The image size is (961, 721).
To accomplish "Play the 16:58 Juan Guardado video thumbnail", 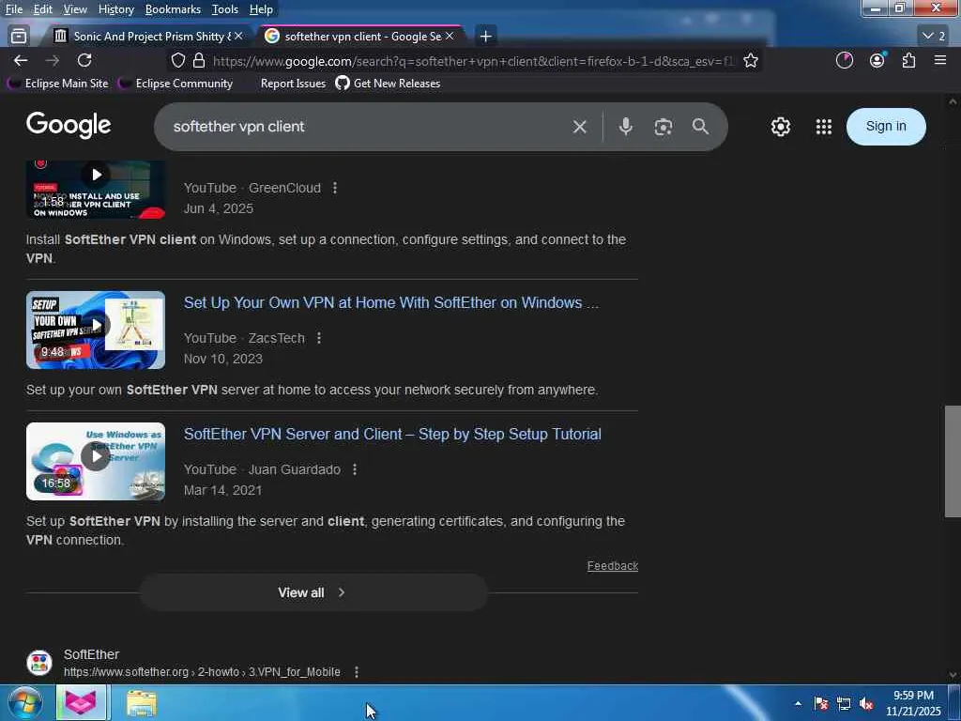I will (x=96, y=461).
